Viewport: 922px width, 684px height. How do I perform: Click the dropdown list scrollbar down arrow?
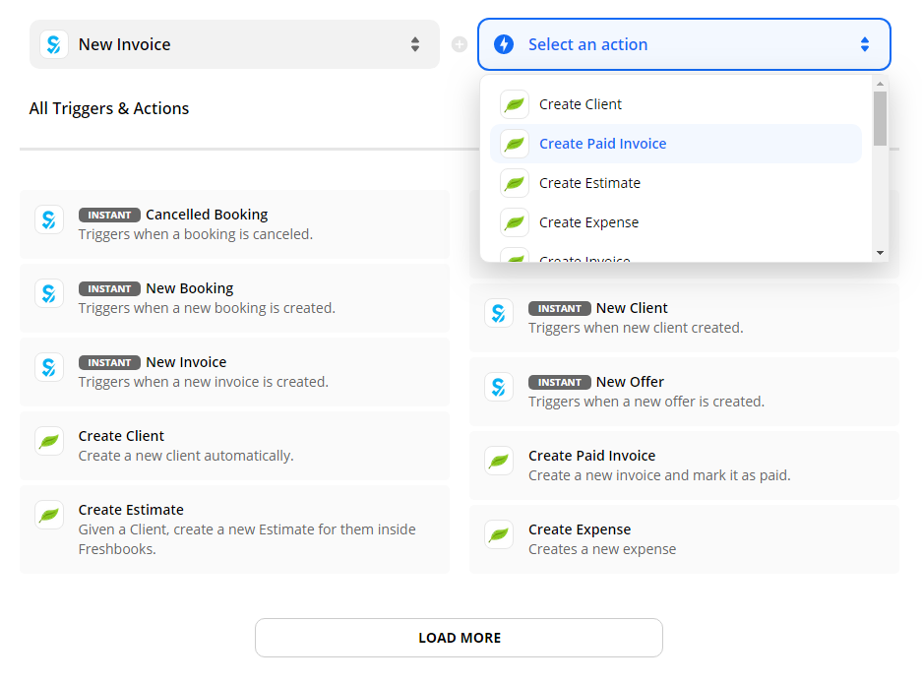pos(880,253)
